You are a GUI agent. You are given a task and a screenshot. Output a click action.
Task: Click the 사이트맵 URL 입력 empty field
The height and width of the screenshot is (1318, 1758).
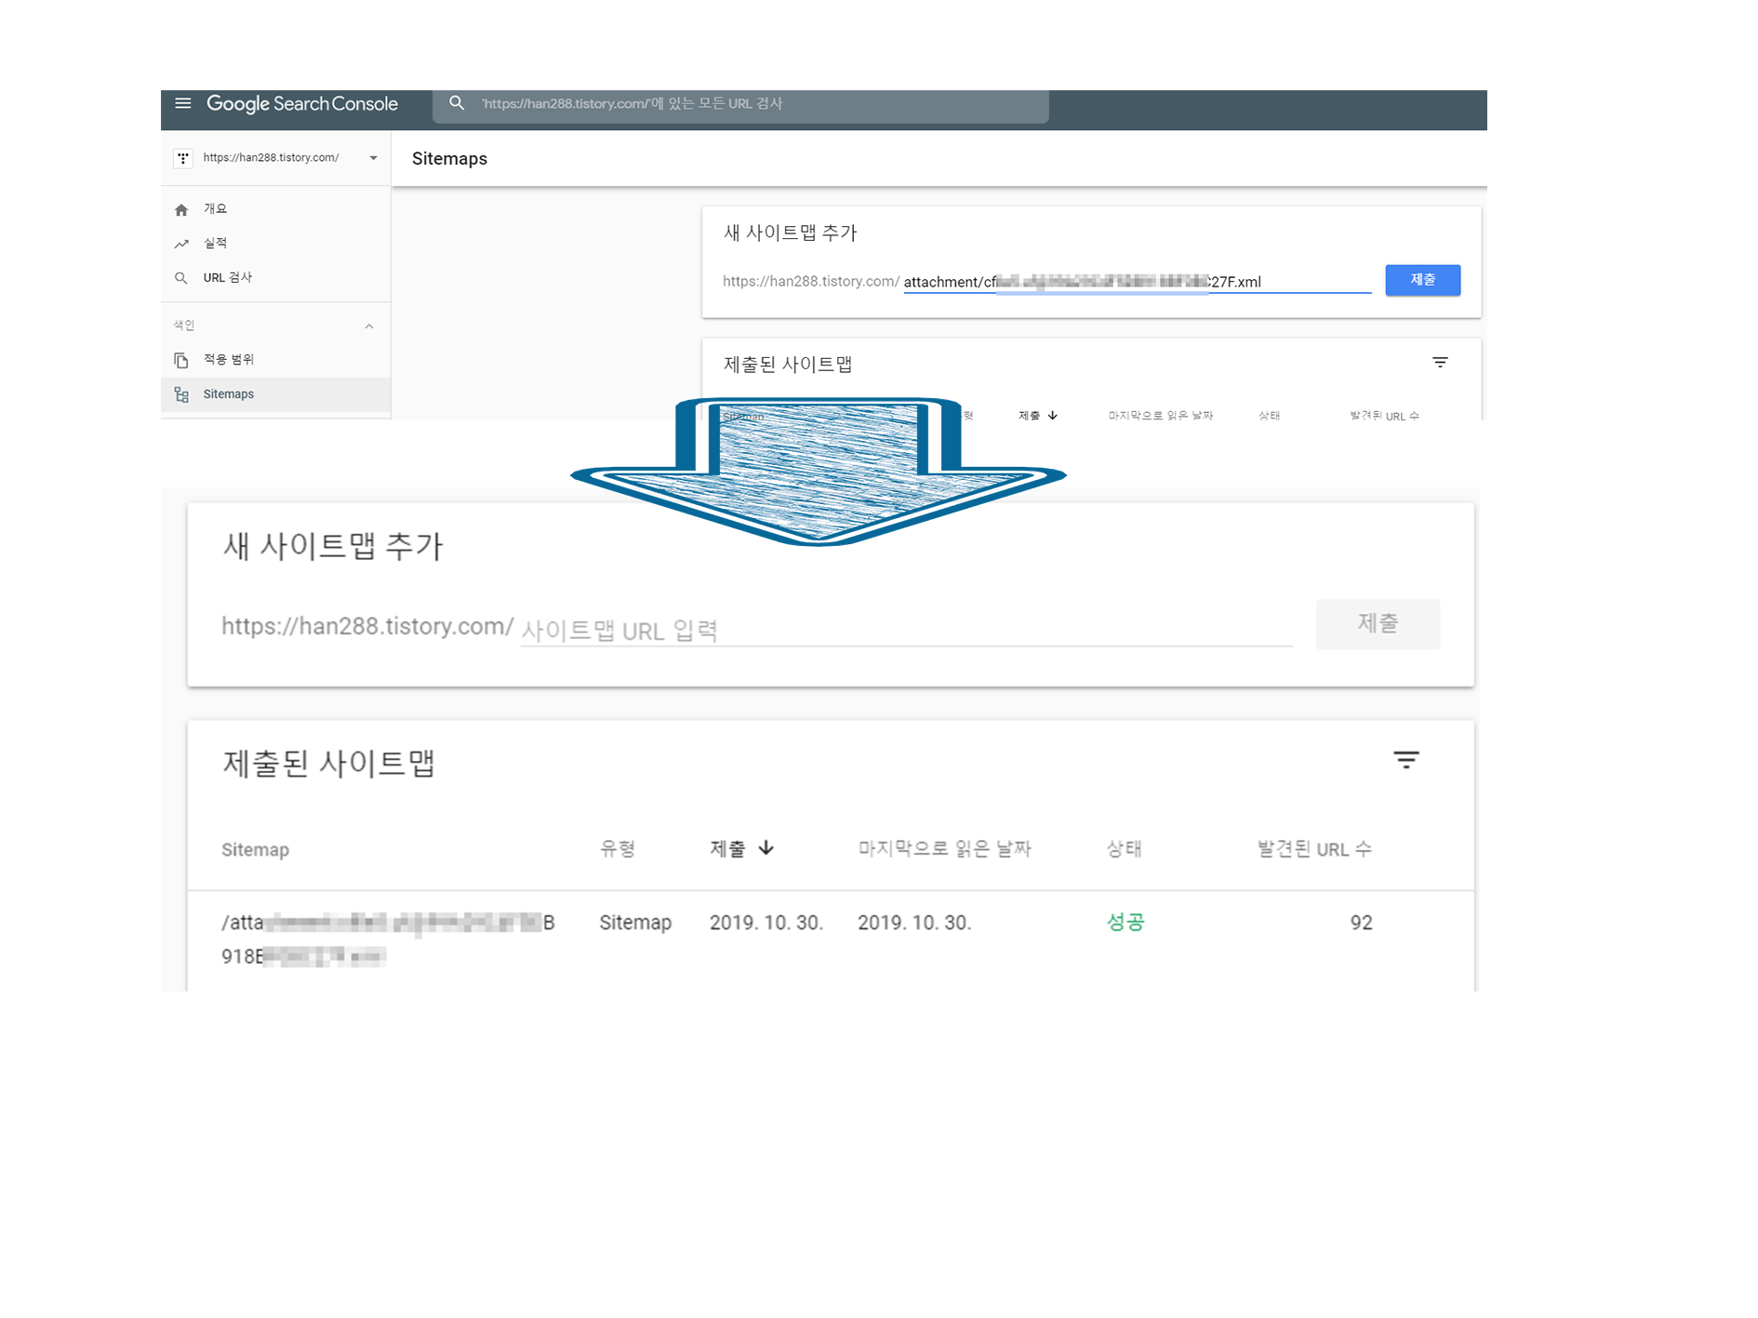click(x=906, y=631)
